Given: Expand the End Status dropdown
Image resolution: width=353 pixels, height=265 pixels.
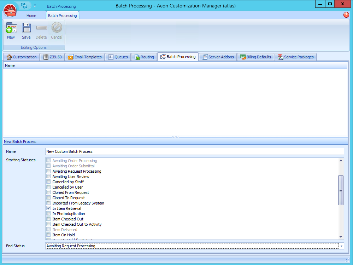Looking at the screenshot, I should coord(341,246).
